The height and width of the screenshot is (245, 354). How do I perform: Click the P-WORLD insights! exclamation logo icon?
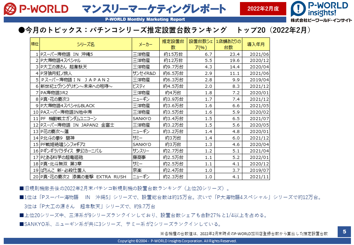point(298,9)
